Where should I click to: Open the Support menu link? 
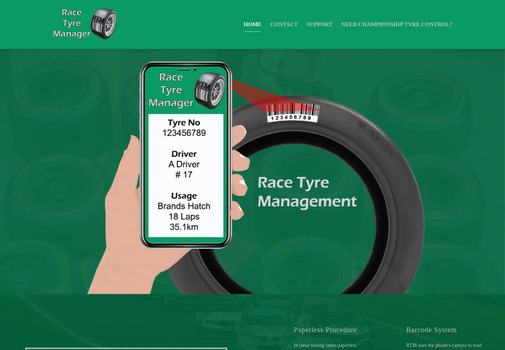click(319, 24)
